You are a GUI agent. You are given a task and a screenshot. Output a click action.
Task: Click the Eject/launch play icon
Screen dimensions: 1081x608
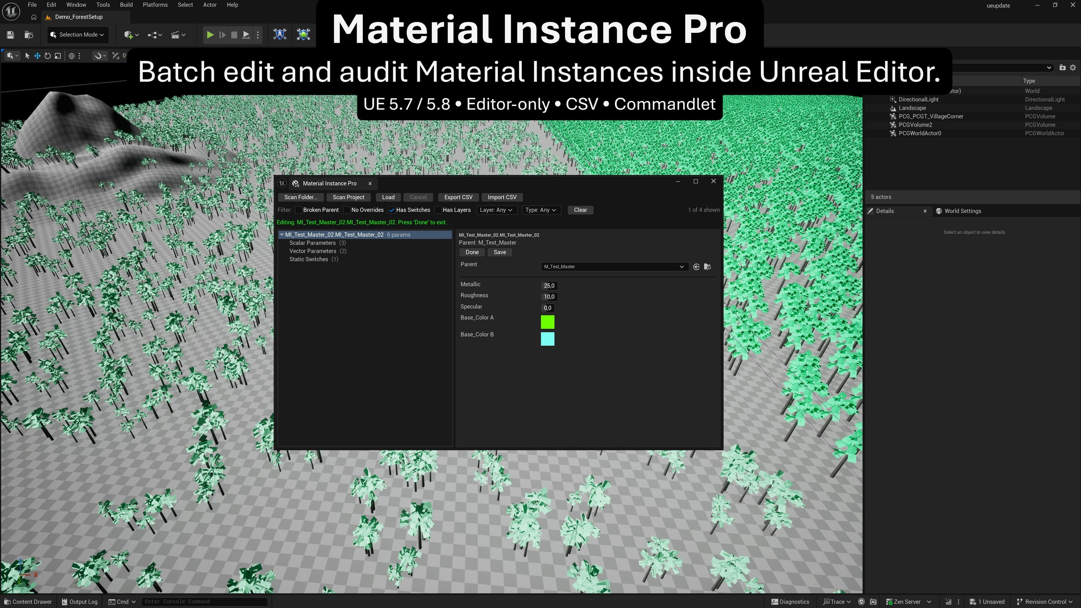tap(246, 35)
